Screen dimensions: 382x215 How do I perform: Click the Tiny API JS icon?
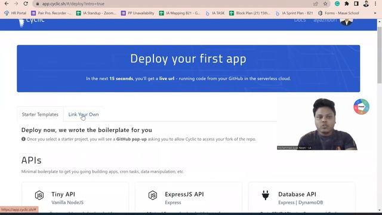point(39,195)
